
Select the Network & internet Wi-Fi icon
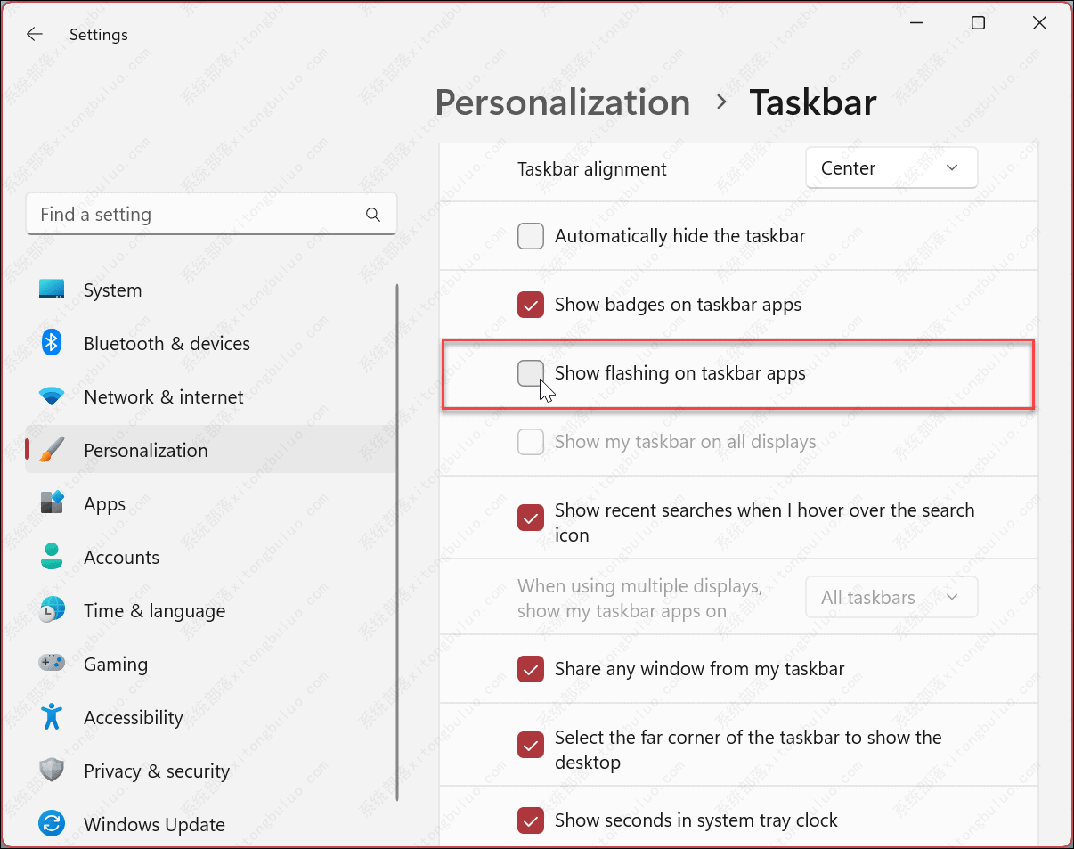click(x=52, y=396)
